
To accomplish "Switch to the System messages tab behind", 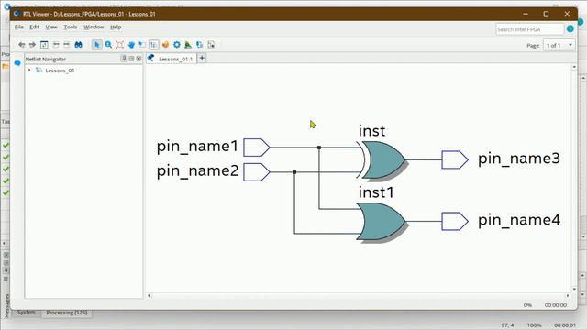I will tap(26, 312).
